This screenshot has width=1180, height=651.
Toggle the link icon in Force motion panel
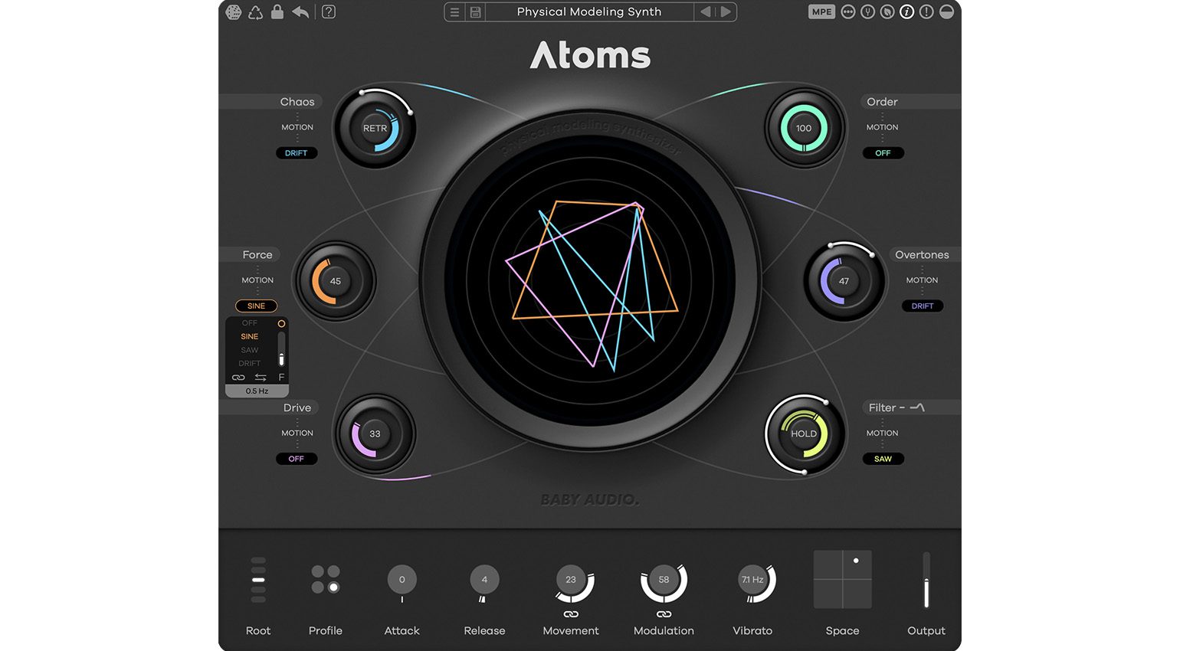238,378
